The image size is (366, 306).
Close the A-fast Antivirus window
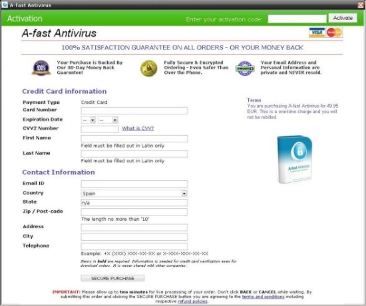coord(361,5)
